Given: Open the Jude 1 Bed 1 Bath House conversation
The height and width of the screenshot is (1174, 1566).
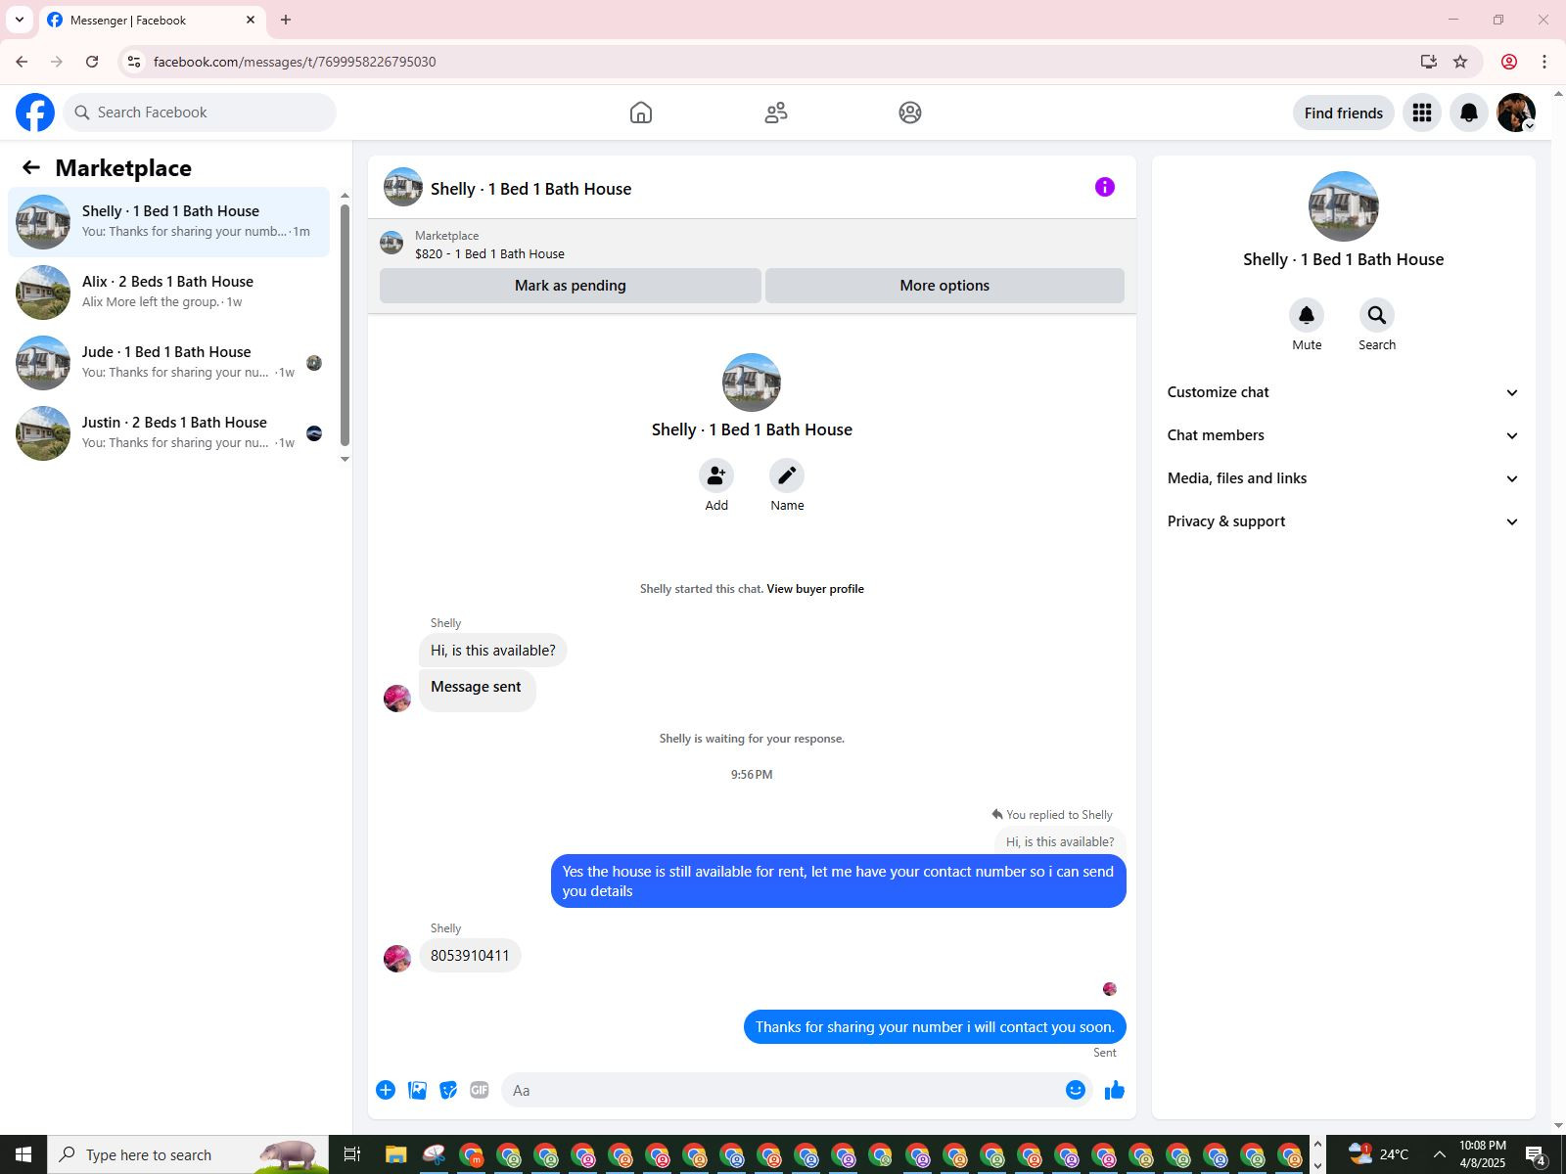Looking at the screenshot, I should click(x=168, y=363).
